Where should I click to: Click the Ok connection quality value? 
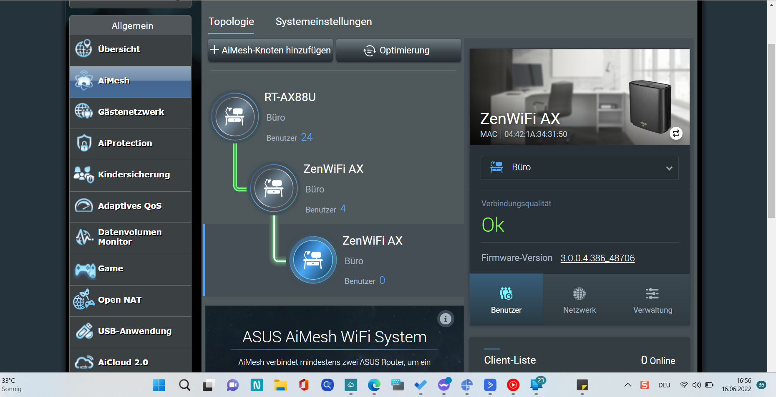[x=493, y=225]
